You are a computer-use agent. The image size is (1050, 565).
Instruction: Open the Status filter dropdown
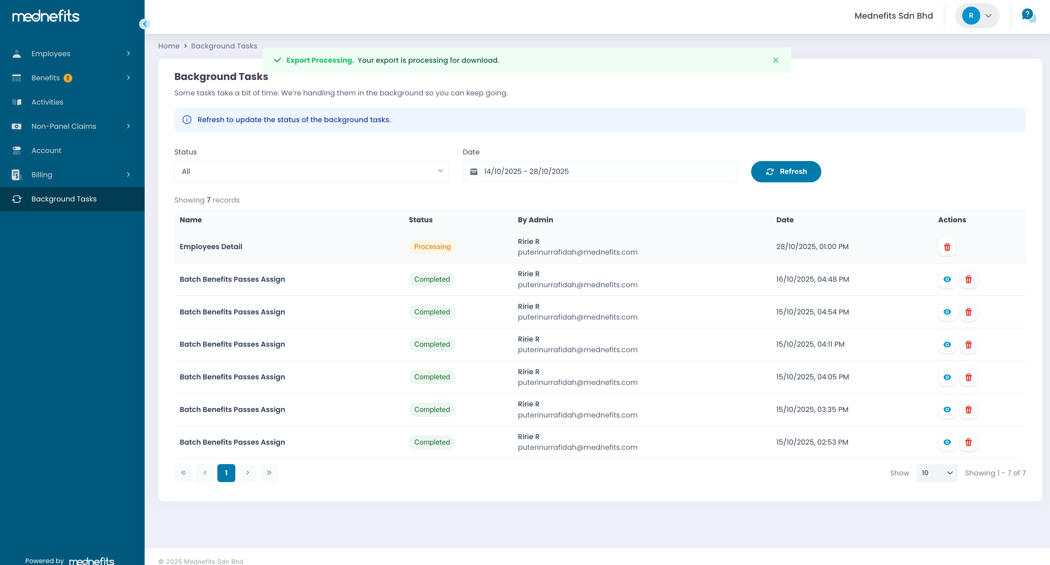[x=311, y=171]
